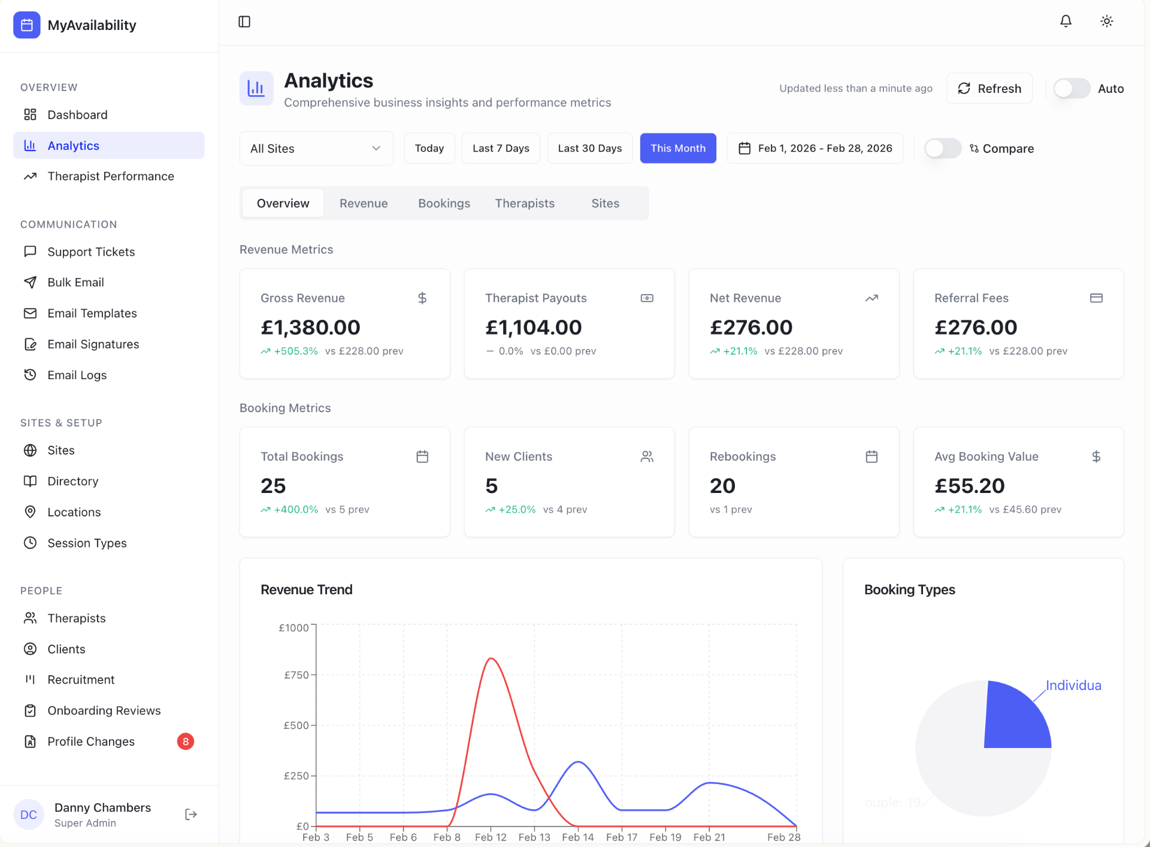Viewport: 1150px width, 847px height.
Task: Click the calendar icon on Rebookings card
Action: pyautogui.click(x=871, y=456)
